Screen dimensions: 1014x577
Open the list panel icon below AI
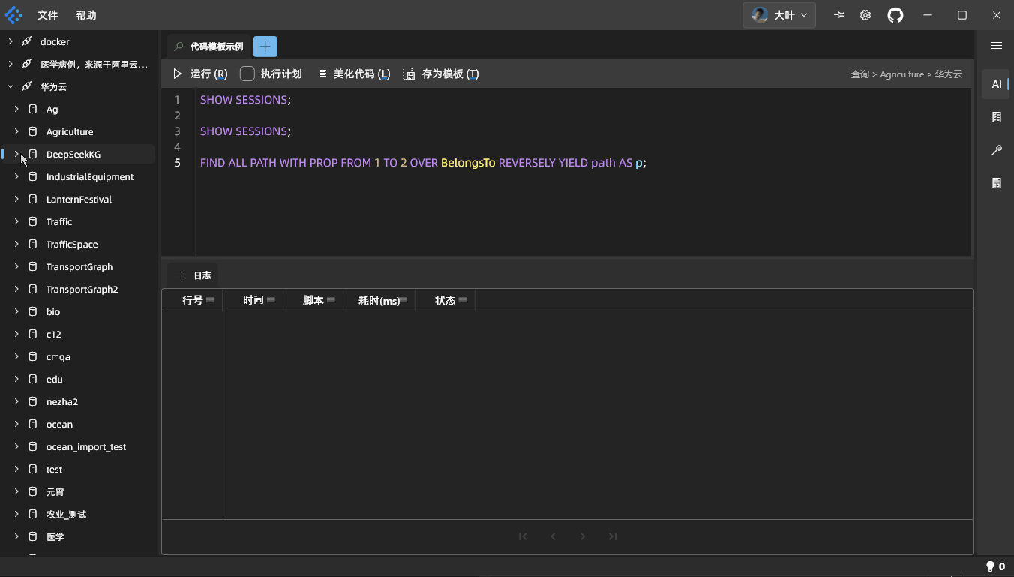pyautogui.click(x=997, y=117)
